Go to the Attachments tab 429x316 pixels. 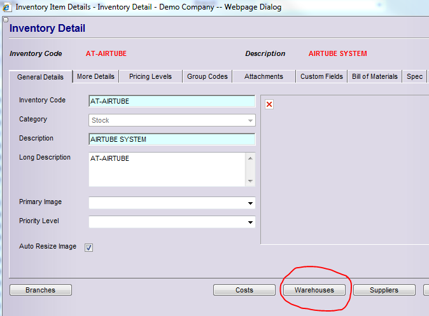point(264,76)
